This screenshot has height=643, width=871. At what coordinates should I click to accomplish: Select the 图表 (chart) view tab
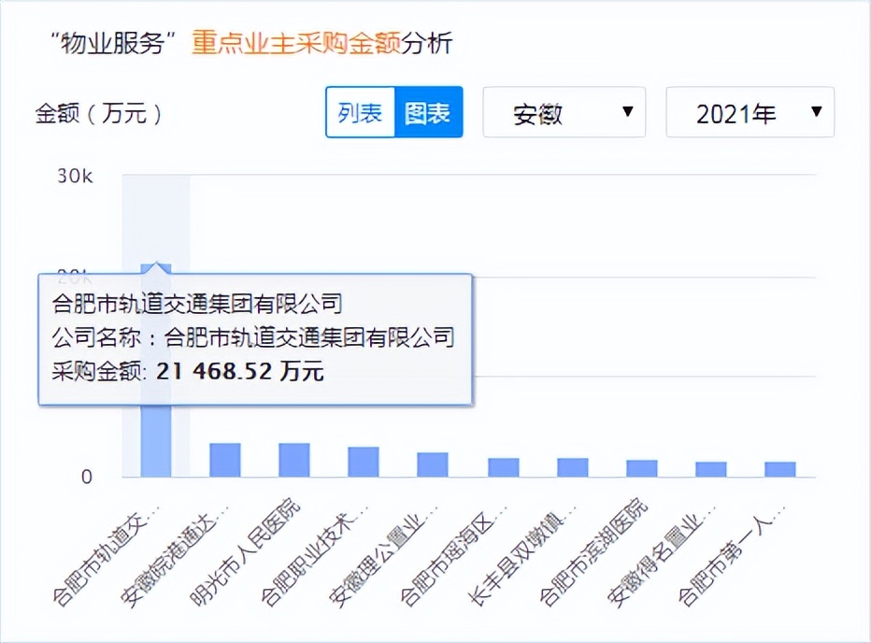click(429, 111)
